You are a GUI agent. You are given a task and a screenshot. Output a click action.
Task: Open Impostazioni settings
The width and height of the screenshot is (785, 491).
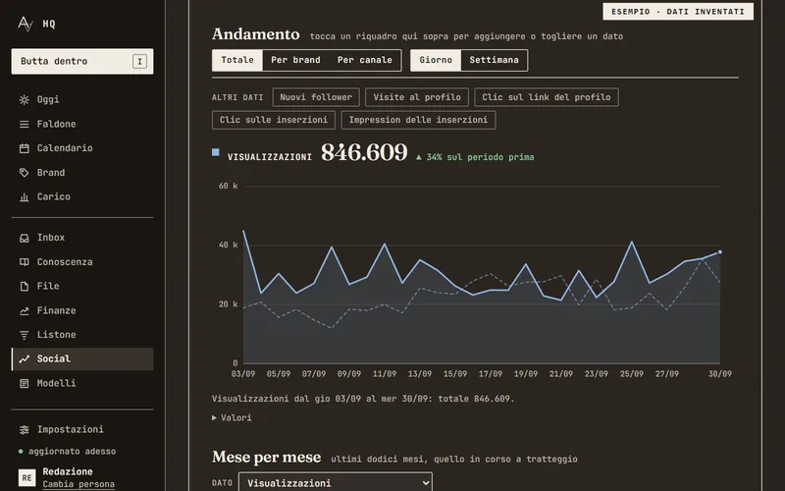coord(82,430)
